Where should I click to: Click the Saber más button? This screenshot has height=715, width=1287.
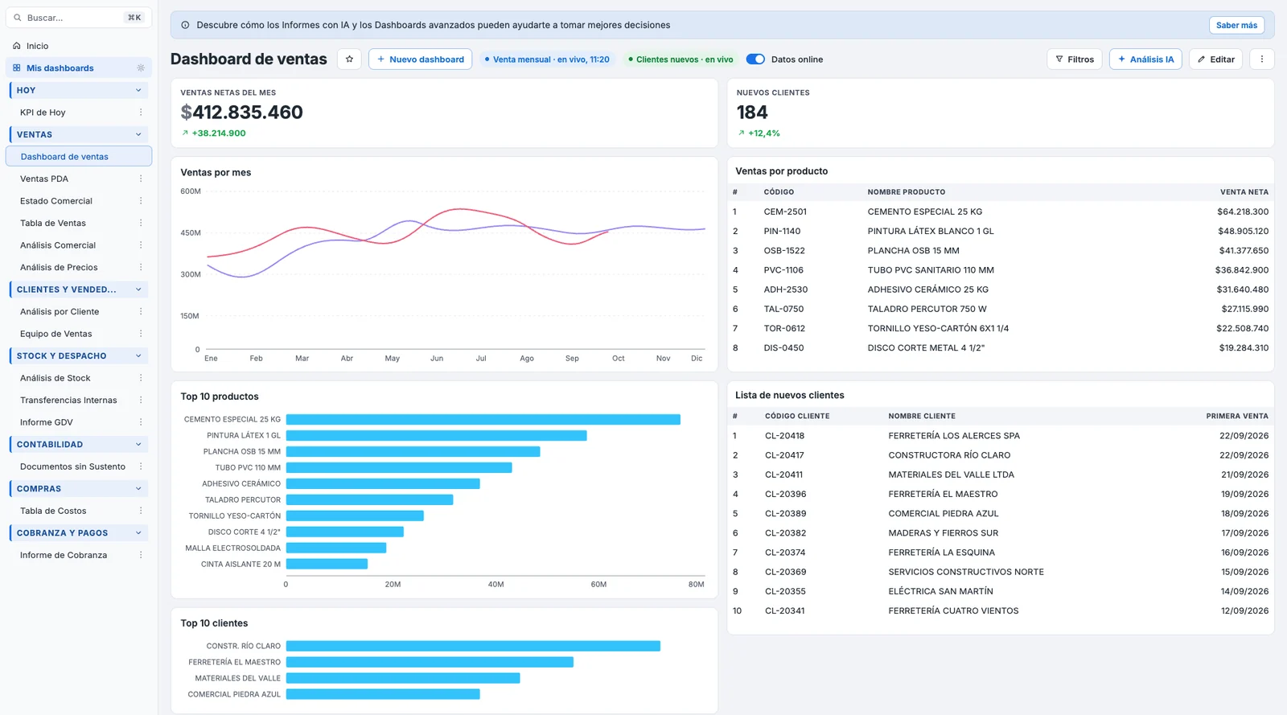[x=1236, y=25]
